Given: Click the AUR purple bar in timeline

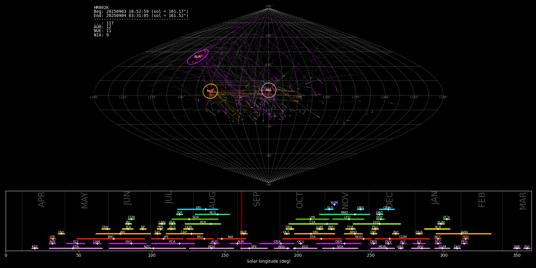Looking at the screenshot, I should [241, 244].
